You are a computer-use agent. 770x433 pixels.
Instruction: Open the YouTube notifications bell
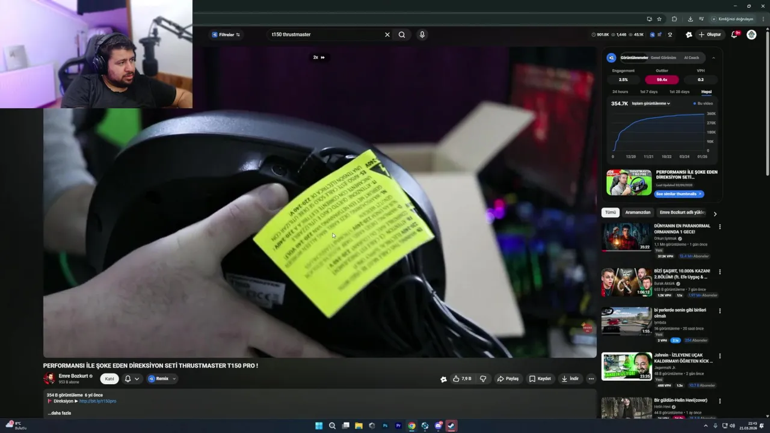pyautogui.click(x=734, y=35)
